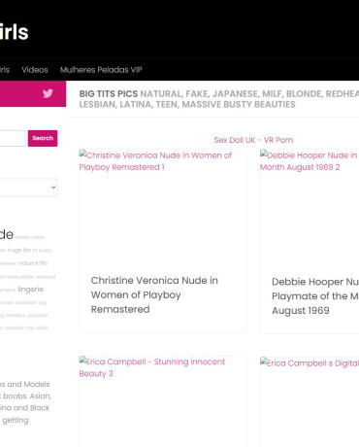Open Debbie Hooper August 1969 post title
This screenshot has width=359, height=447.
[315, 296]
